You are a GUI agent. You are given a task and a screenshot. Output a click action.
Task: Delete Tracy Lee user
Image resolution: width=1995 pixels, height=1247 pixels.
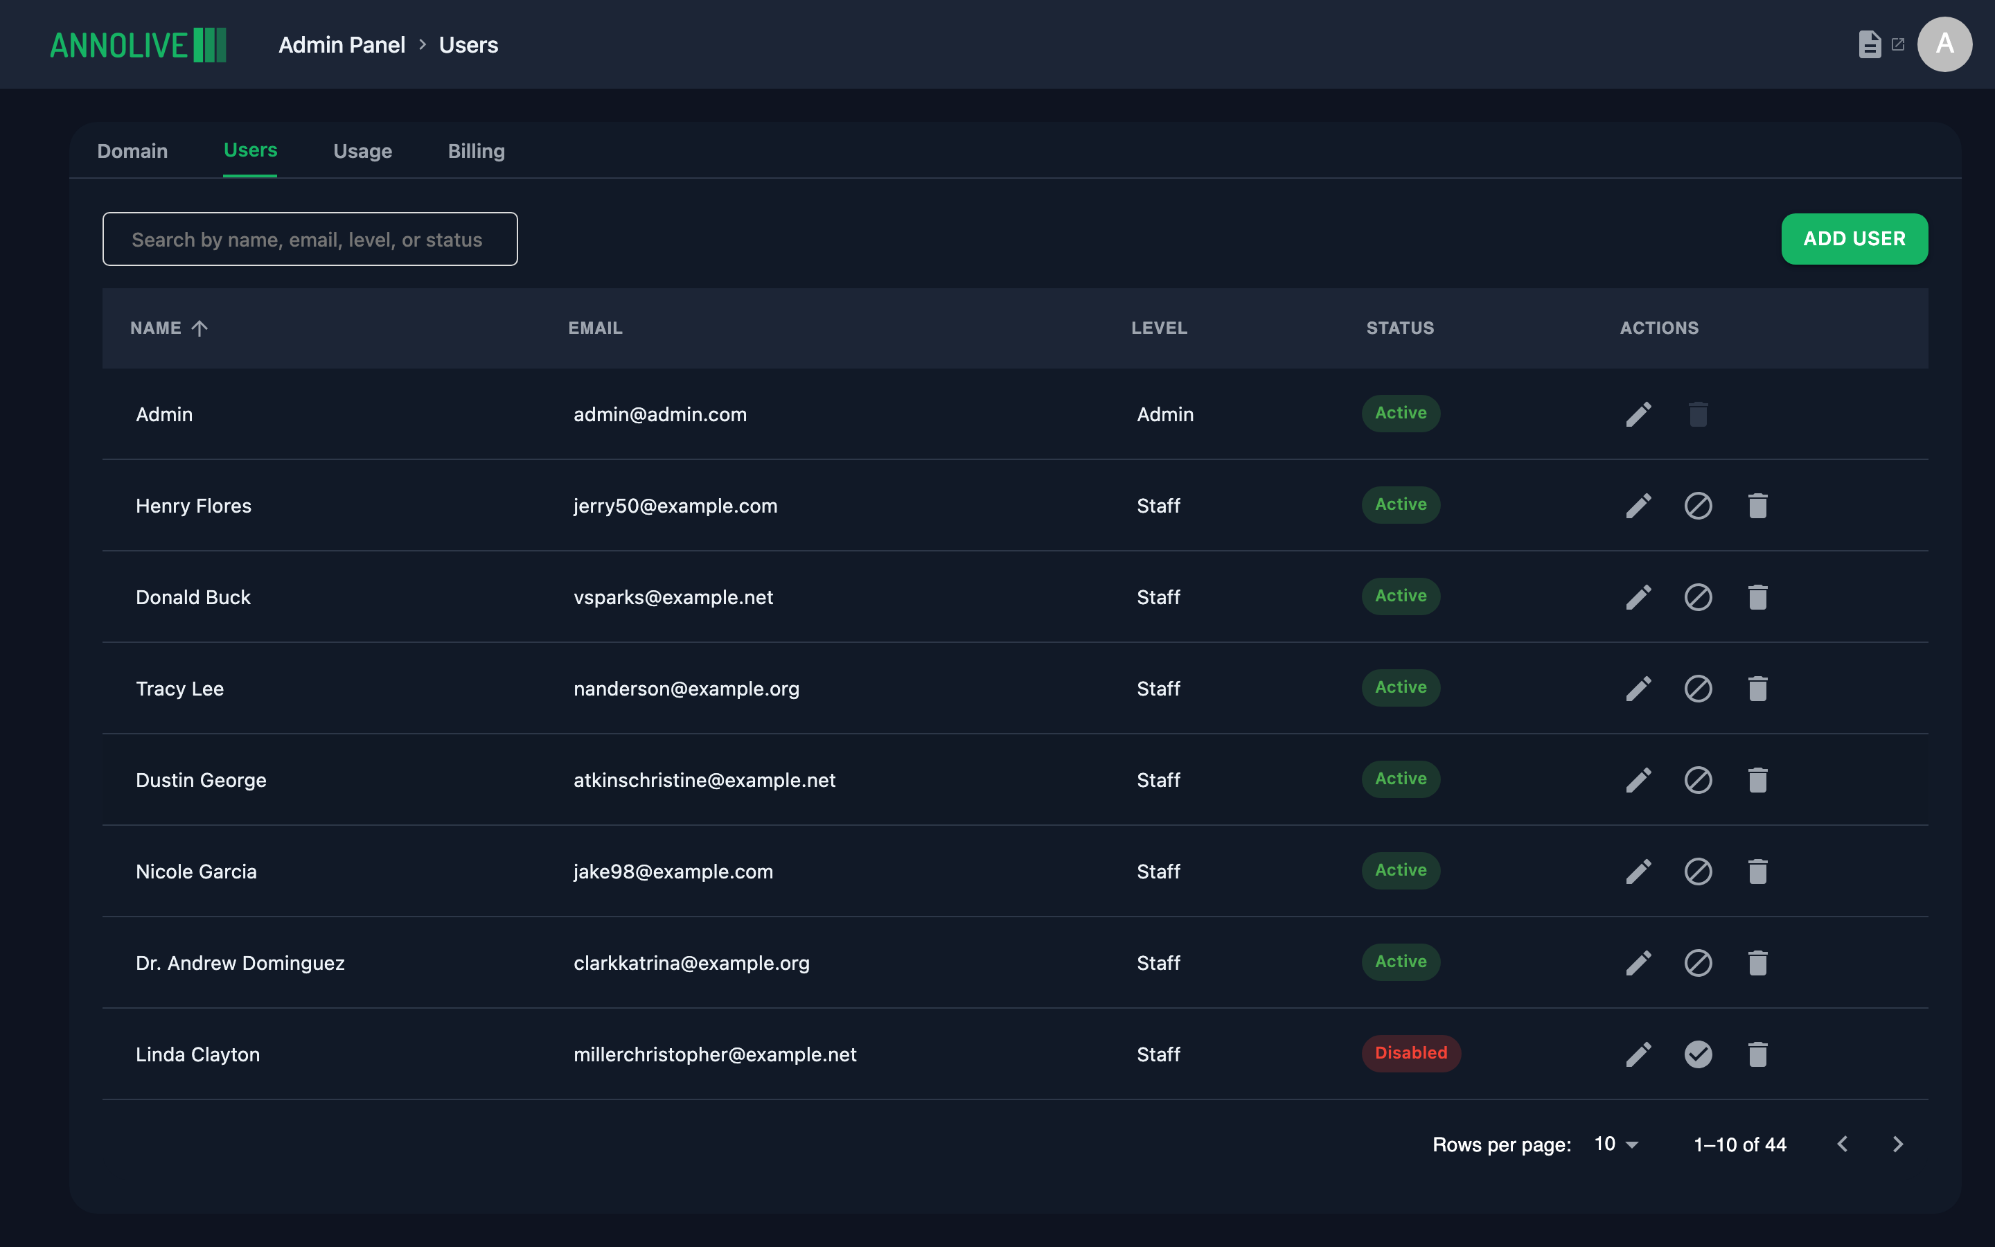[x=1757, y=689]
